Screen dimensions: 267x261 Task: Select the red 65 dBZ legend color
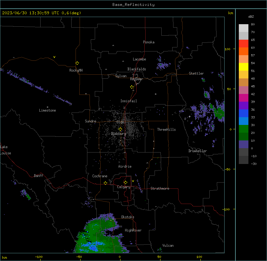pyautogui.click(x=243, y=44)
